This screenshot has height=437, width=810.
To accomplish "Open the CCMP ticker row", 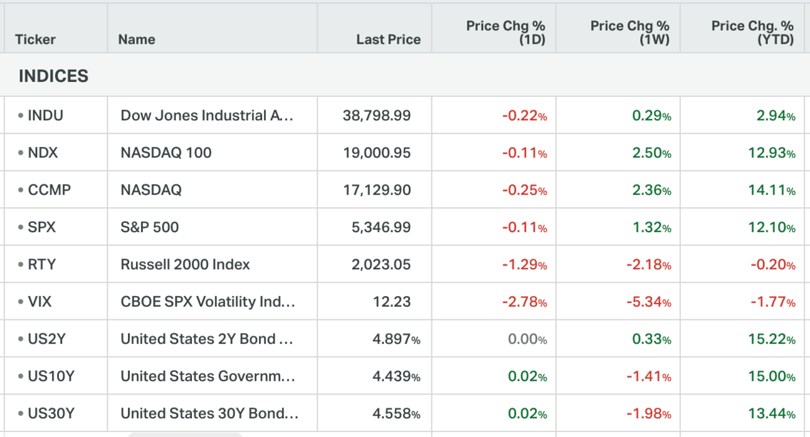I will click(49, 190).
